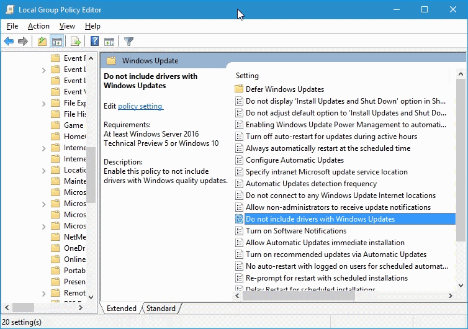Select the File His tree item

74,114
